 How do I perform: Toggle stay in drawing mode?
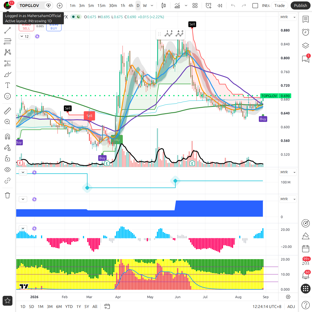click(x=8, y=148)
